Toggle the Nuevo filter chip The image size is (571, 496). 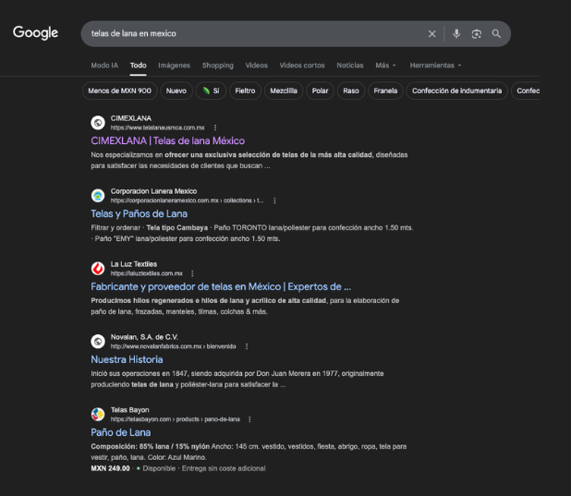coord(176,91)
